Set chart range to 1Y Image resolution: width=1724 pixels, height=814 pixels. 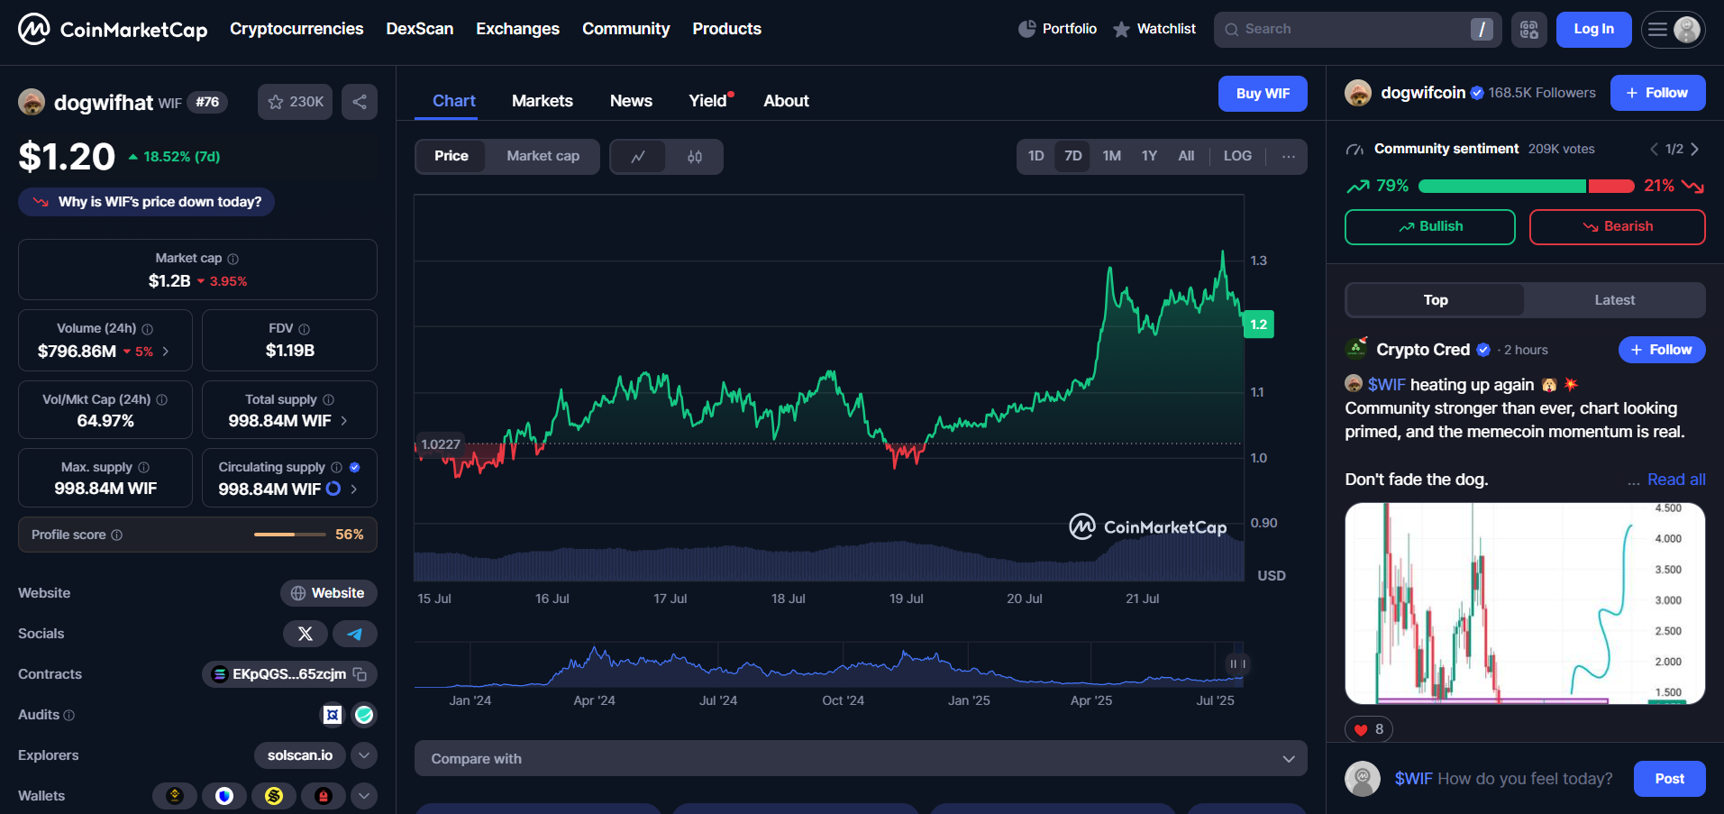[1149, 157]
